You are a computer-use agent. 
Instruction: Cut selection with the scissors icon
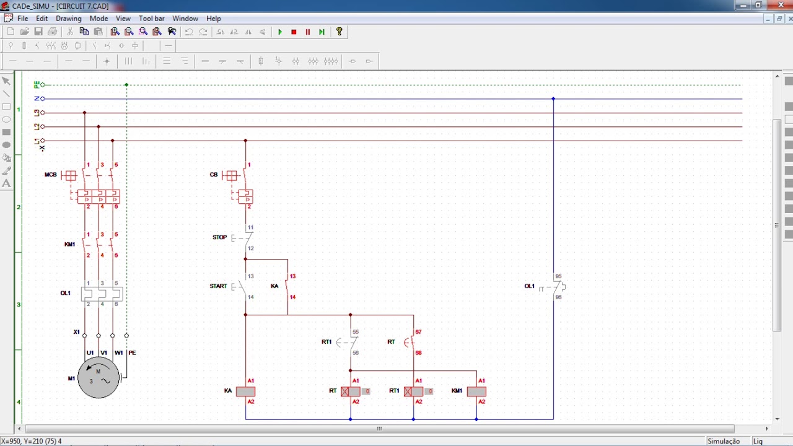[70, 32]
